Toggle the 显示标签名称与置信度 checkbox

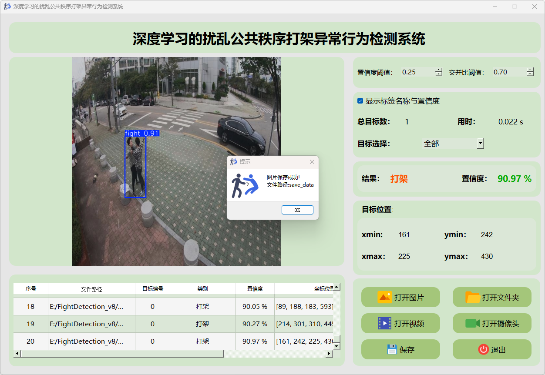(x=360, y=101)
